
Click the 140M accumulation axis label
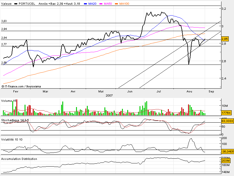(226, 172)
